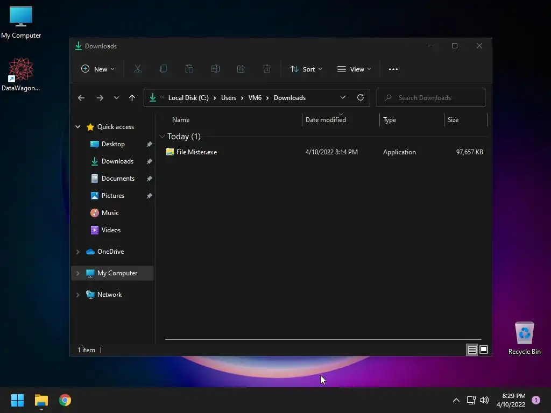Launch Google Chrome from taskbar
This screenshot has height=413, width=551.
click(x=65, y=400)
